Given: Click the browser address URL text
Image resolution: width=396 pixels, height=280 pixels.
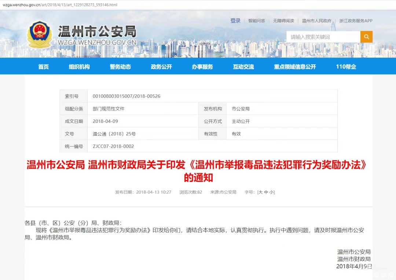Looking at the screenshot, I should (60, 4).
